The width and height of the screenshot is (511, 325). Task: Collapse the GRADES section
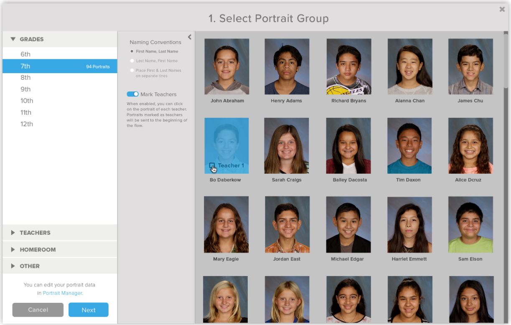[x=60, y=39]
